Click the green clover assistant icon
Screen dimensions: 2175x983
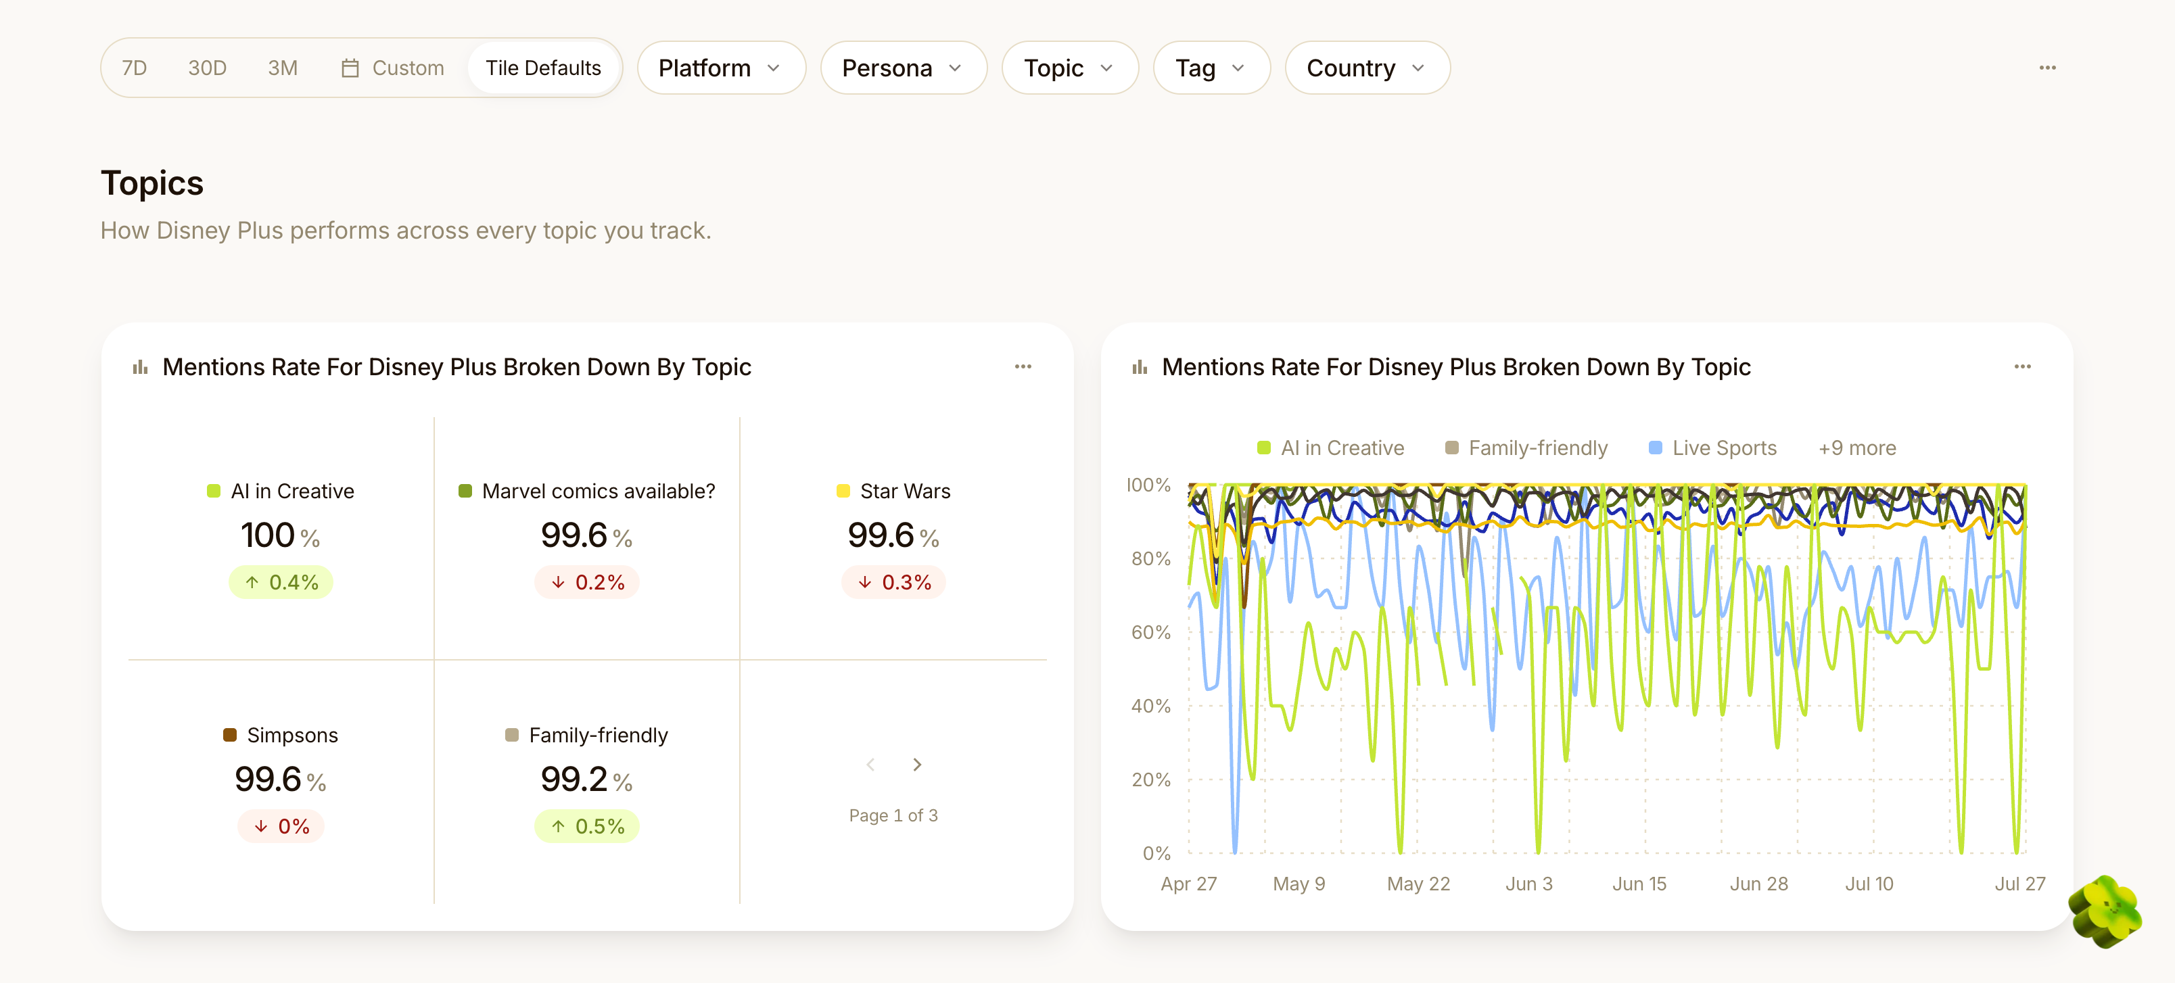tap(2105, 911)
